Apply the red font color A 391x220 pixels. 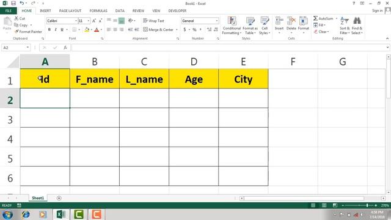[97, 30]
